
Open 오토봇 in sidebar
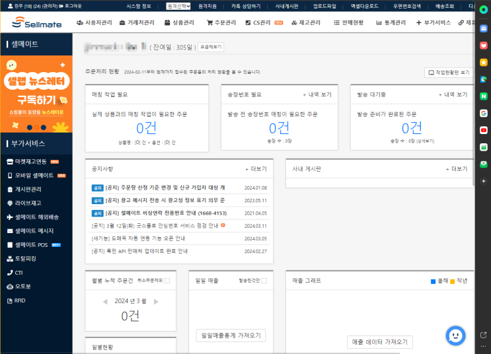tap(19, 287)
